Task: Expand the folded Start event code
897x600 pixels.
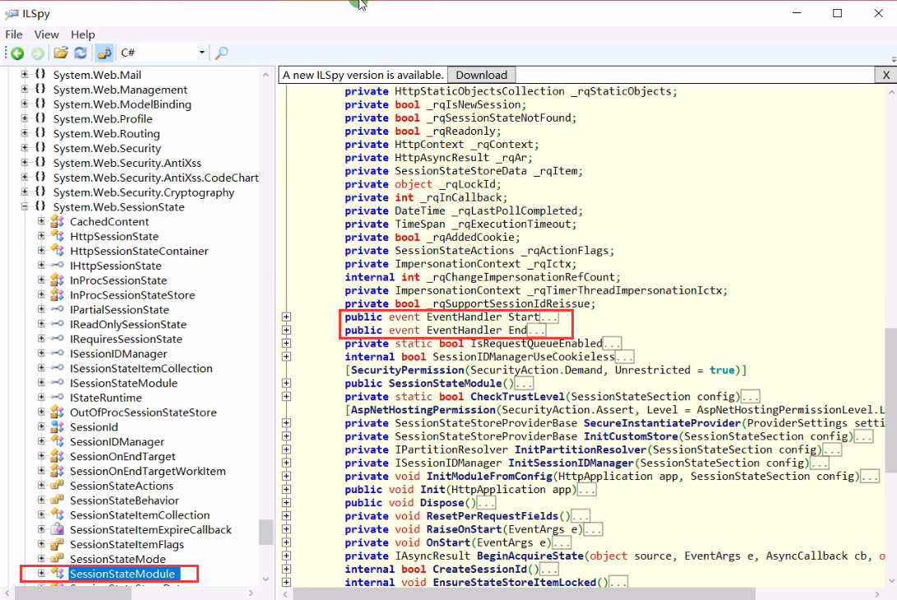Action: click(286, 317)
